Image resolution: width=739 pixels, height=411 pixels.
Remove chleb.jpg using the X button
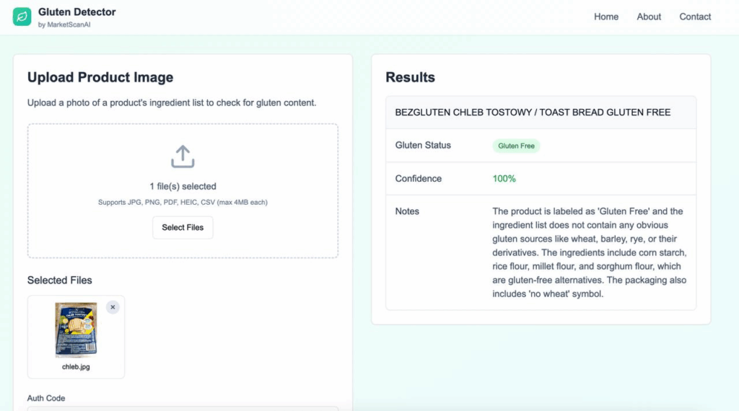click(x=113, y=307)
